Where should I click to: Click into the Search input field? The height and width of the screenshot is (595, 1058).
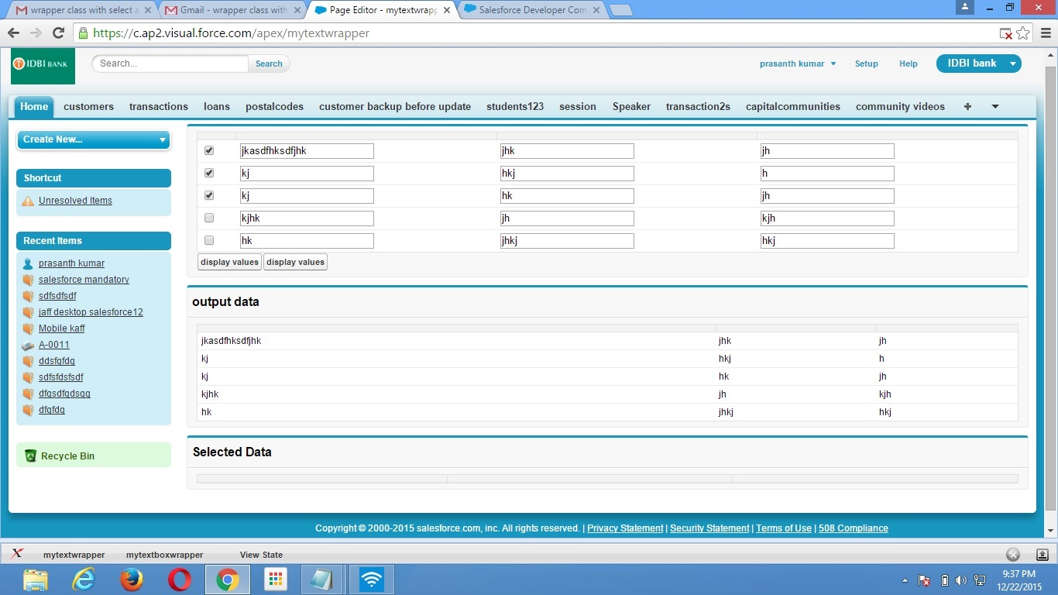tap(170, 64)
